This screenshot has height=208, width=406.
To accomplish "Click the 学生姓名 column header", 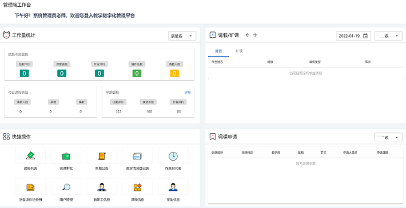I will pyautogui.click(x=217, y=62).
